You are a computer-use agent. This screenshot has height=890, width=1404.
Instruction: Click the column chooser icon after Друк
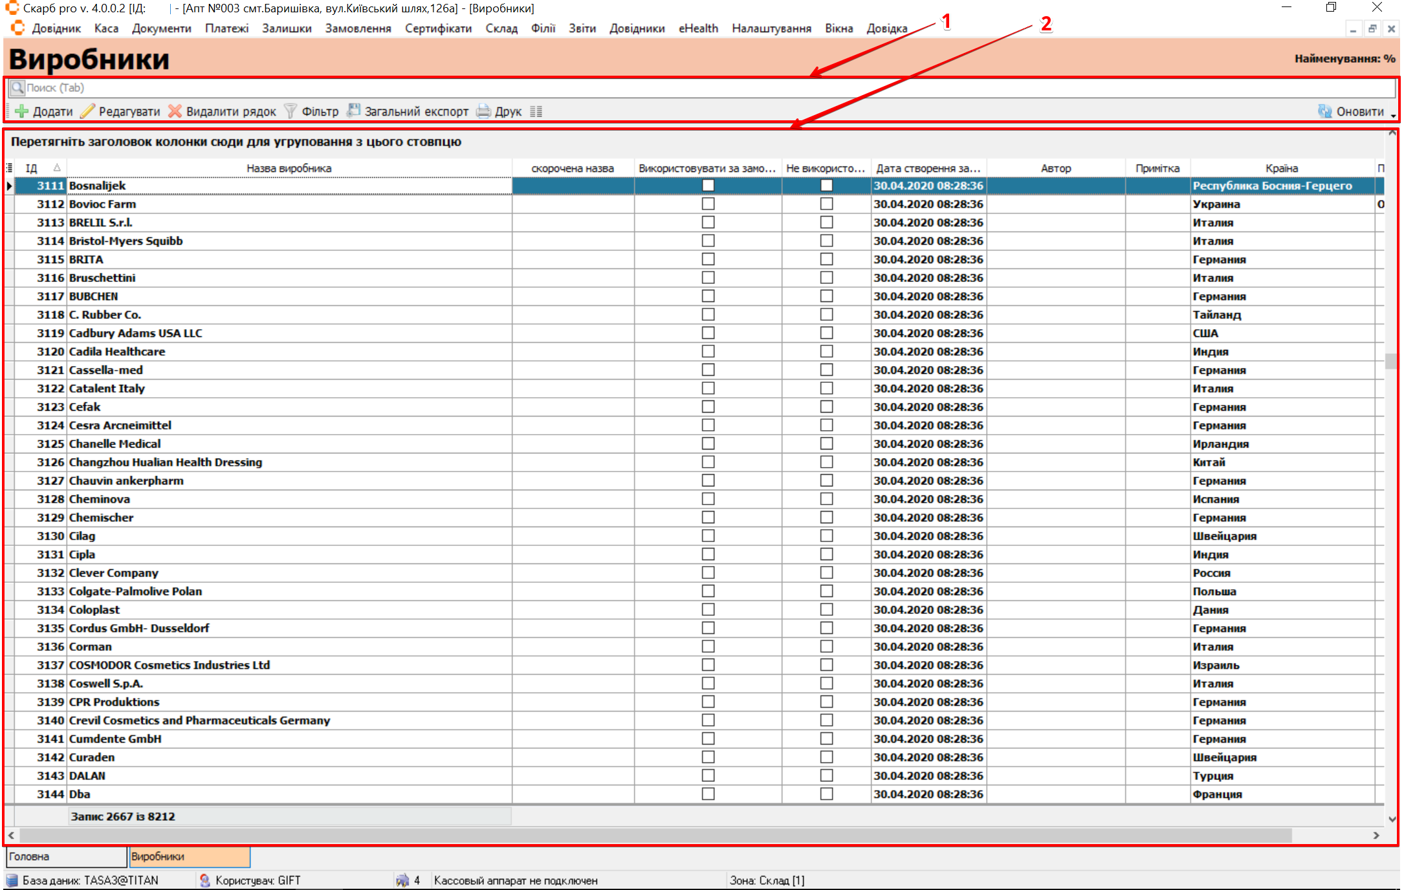coord(536,111)
